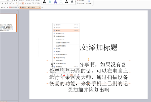Click Italic in the floating mini toolbar
Screen dimensions: 151x102
pos(58,75)
